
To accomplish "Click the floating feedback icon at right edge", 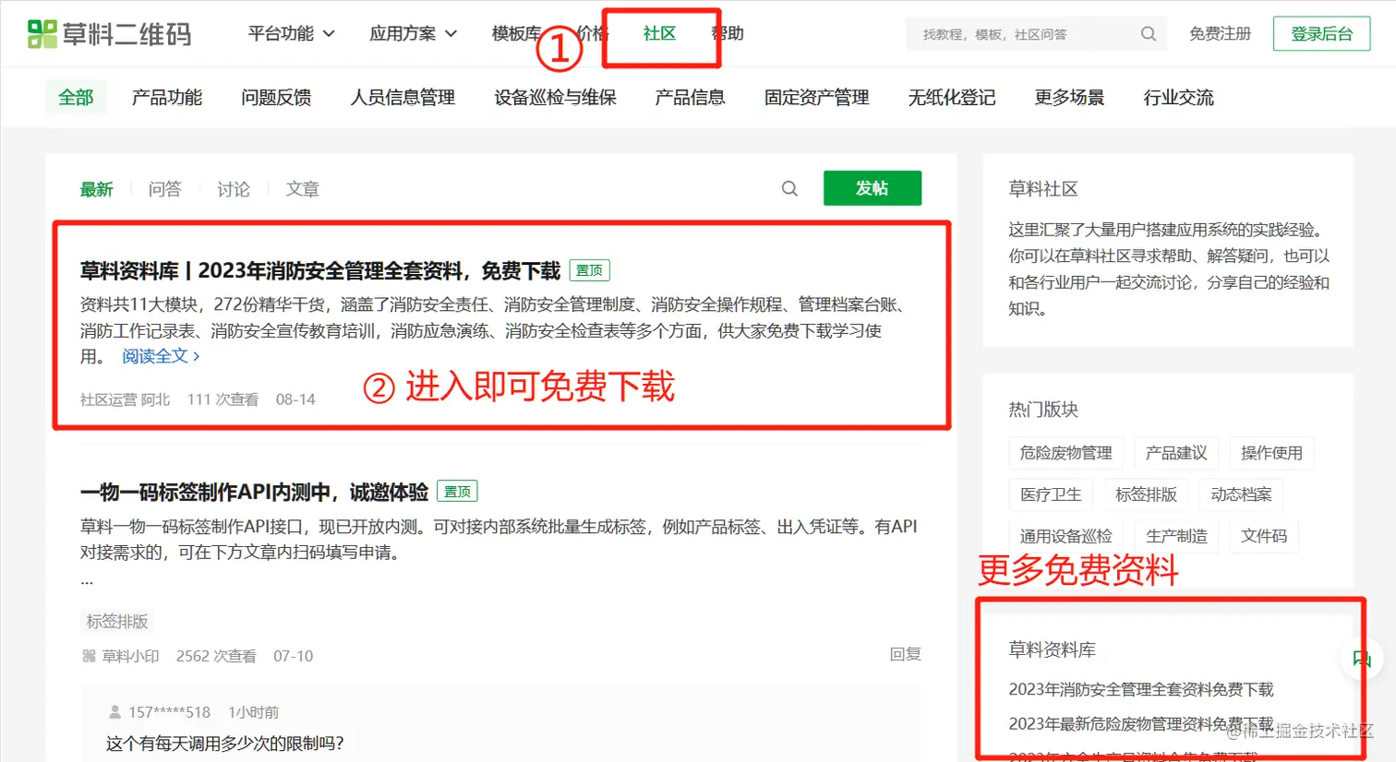I will (x=1362, y=659).
